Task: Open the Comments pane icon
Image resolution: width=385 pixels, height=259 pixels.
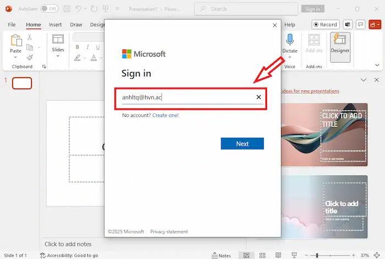Action: 360,25
